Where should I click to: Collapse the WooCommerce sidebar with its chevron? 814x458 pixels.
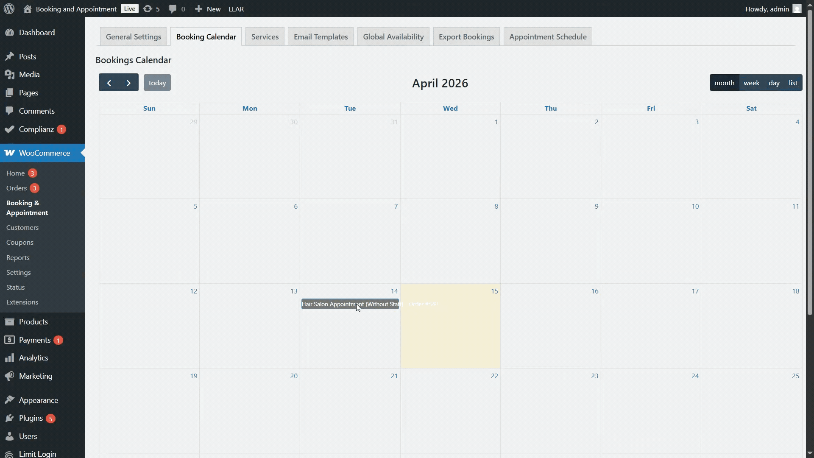point(83,153)
